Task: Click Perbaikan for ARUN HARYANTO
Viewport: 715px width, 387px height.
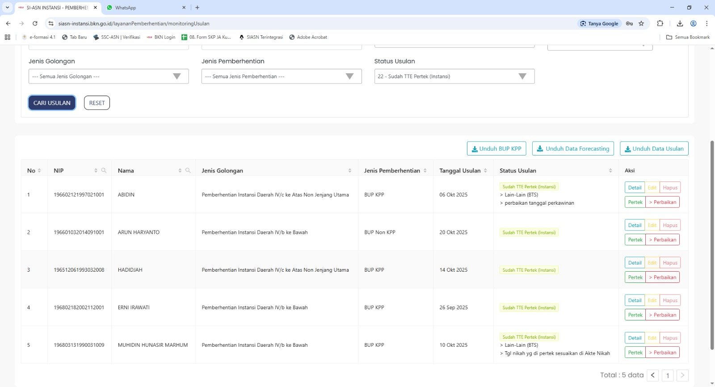Action: click(662, 240)
